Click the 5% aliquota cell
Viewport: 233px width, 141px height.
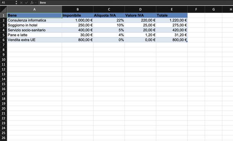109,30
